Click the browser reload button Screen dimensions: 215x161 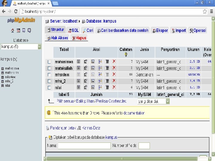[16, 11]
